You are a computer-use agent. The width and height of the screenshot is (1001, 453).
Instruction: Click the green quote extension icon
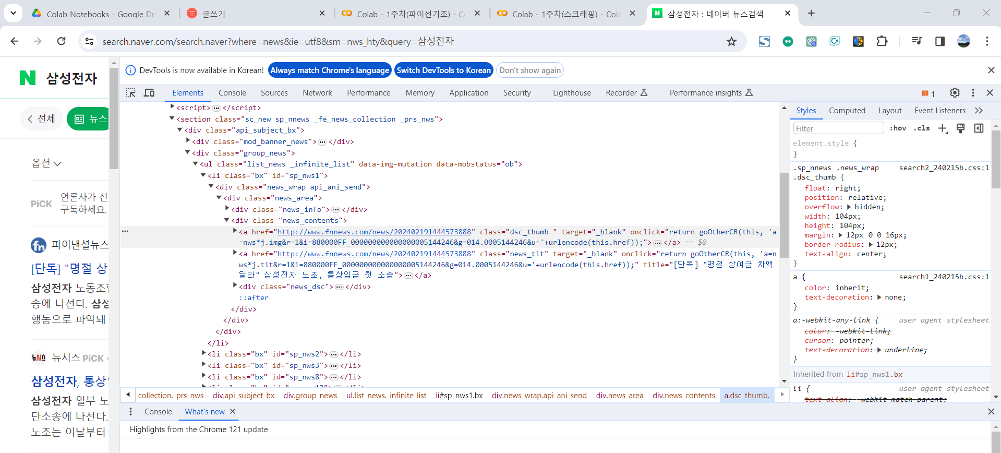tap(788, 42)
